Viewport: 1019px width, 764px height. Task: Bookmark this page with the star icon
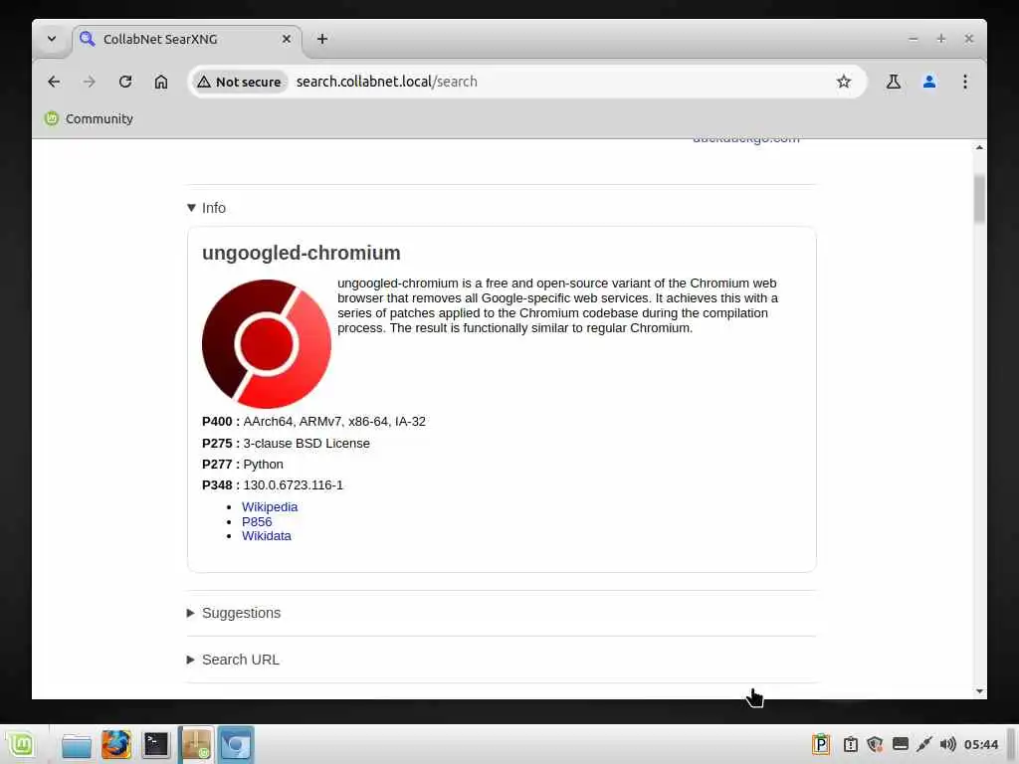click(844, 82)
